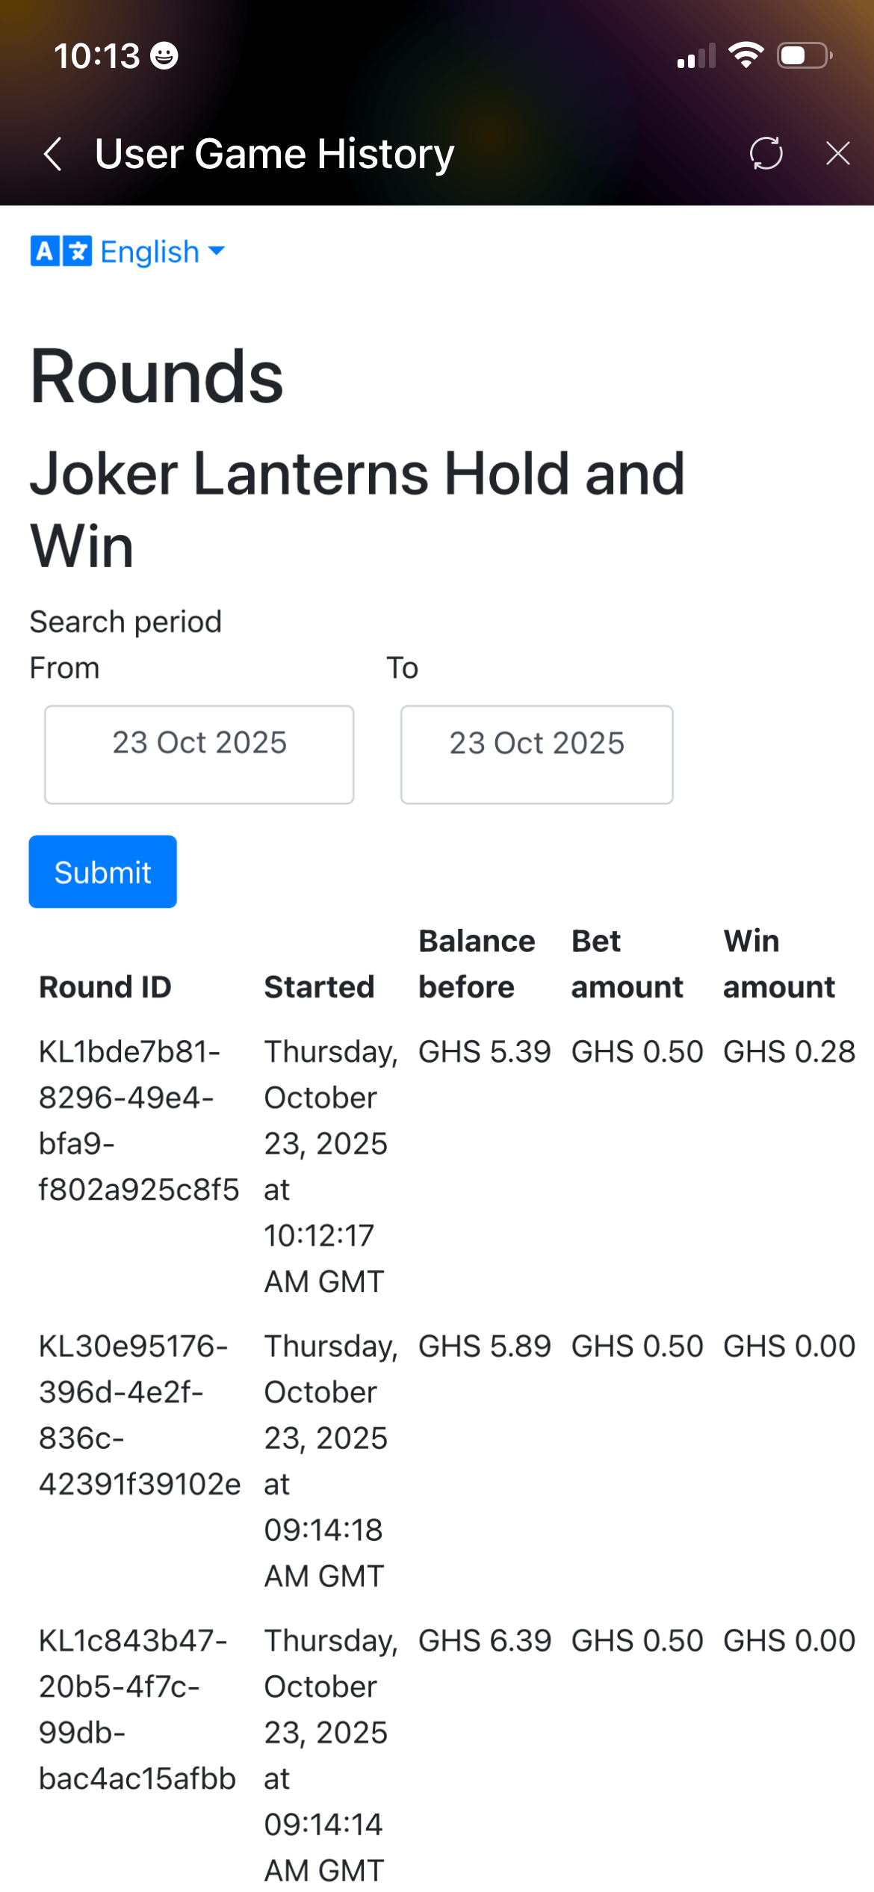Tap the battery status icon

pyautogui.click(x=804, y=55)
